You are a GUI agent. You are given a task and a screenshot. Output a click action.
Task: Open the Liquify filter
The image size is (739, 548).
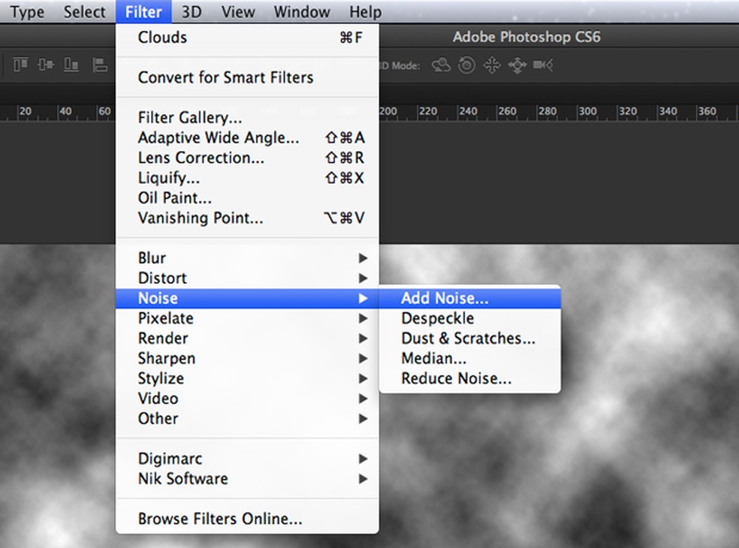[x=247, y=178]
